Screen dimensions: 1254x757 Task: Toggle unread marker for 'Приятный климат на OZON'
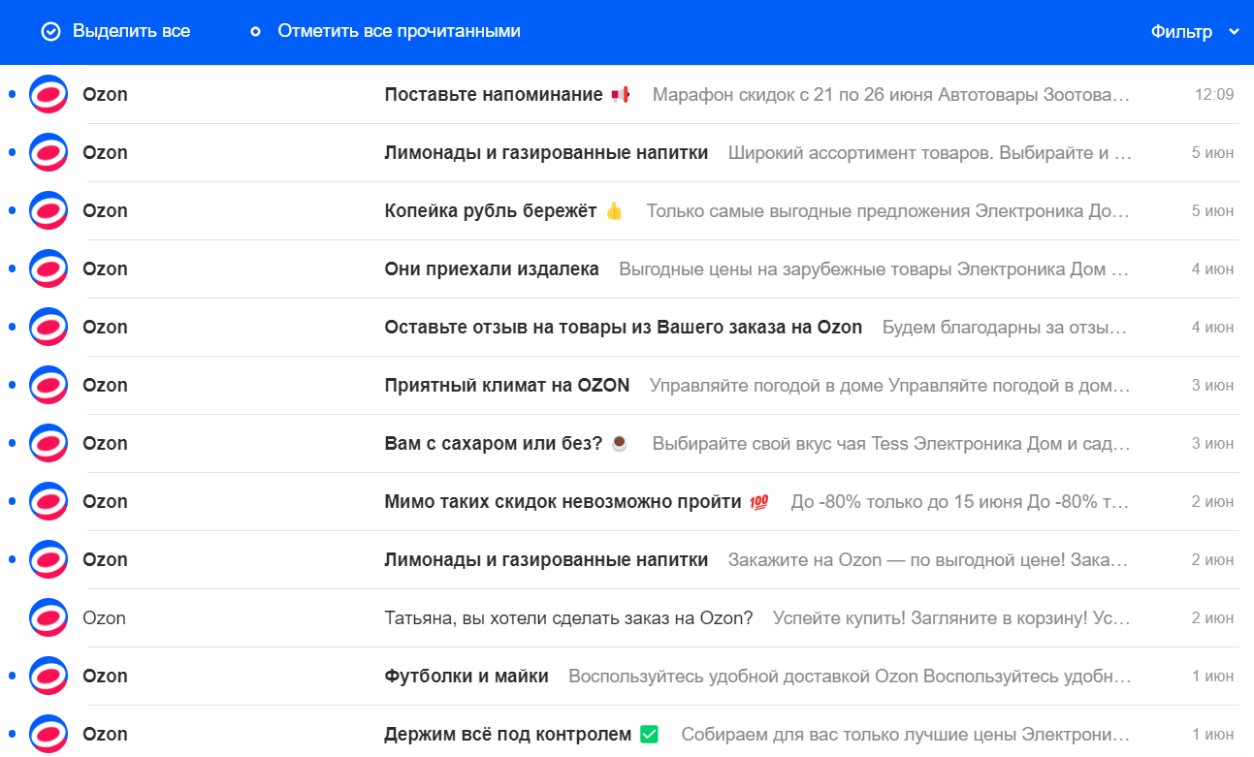coord(12,385)
